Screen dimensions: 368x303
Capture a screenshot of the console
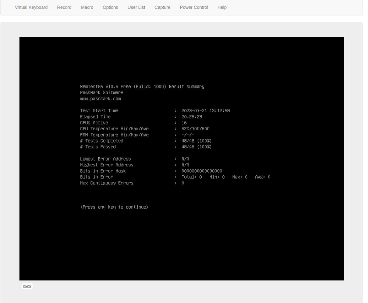162,7
